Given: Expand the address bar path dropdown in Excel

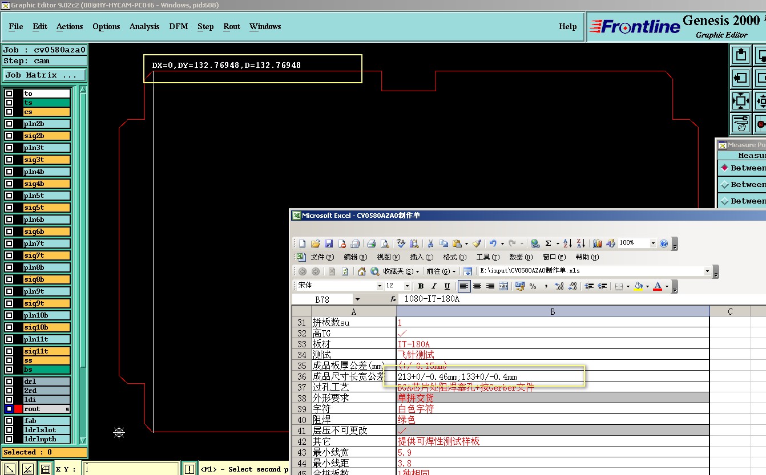Looking at the screenshot, I should point(708,271).
